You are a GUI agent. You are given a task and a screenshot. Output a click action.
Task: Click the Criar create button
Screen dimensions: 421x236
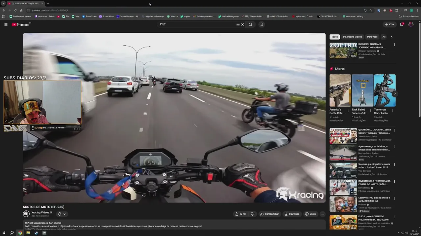pyautogui.click(x=389, y=25)
